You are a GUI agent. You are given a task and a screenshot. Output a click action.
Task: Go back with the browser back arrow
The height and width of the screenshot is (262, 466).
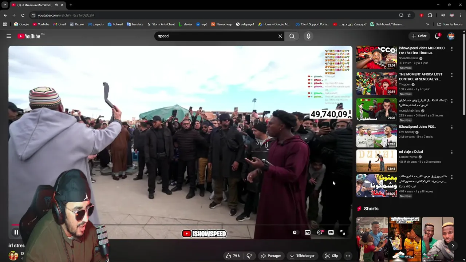coord(5,15)
